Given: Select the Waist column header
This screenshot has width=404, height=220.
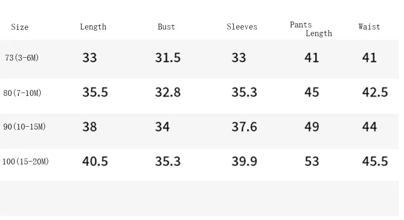Looking at the screenshot, I should coord(369,27).
